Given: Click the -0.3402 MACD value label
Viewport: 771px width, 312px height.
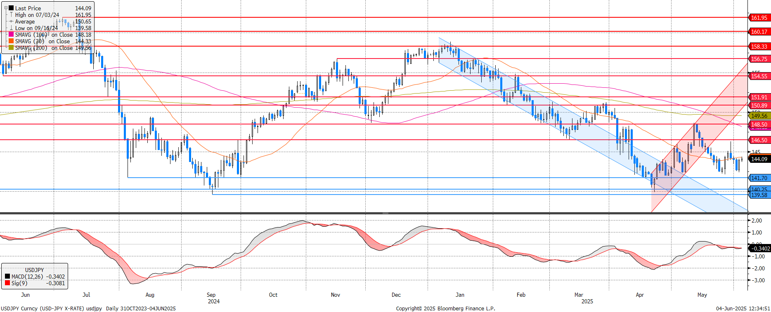Looking at the screenshot, I should [760, 249].
